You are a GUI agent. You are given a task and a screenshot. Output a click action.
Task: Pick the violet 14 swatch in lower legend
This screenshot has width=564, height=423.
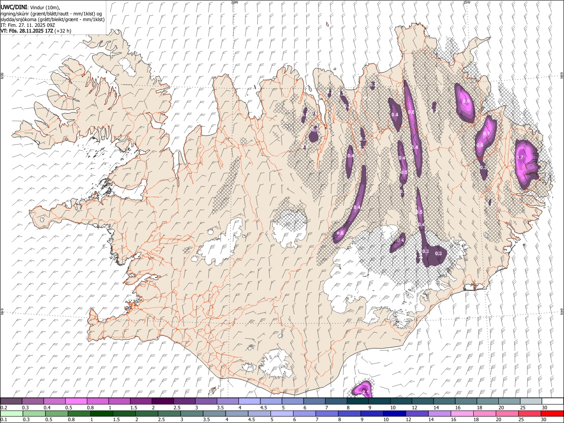(x=439, y=414)
